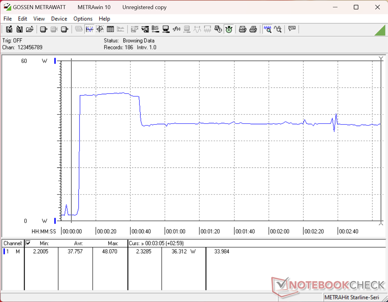Click the Status: Browsing Data text
The image size is (388, 302).
129,40
